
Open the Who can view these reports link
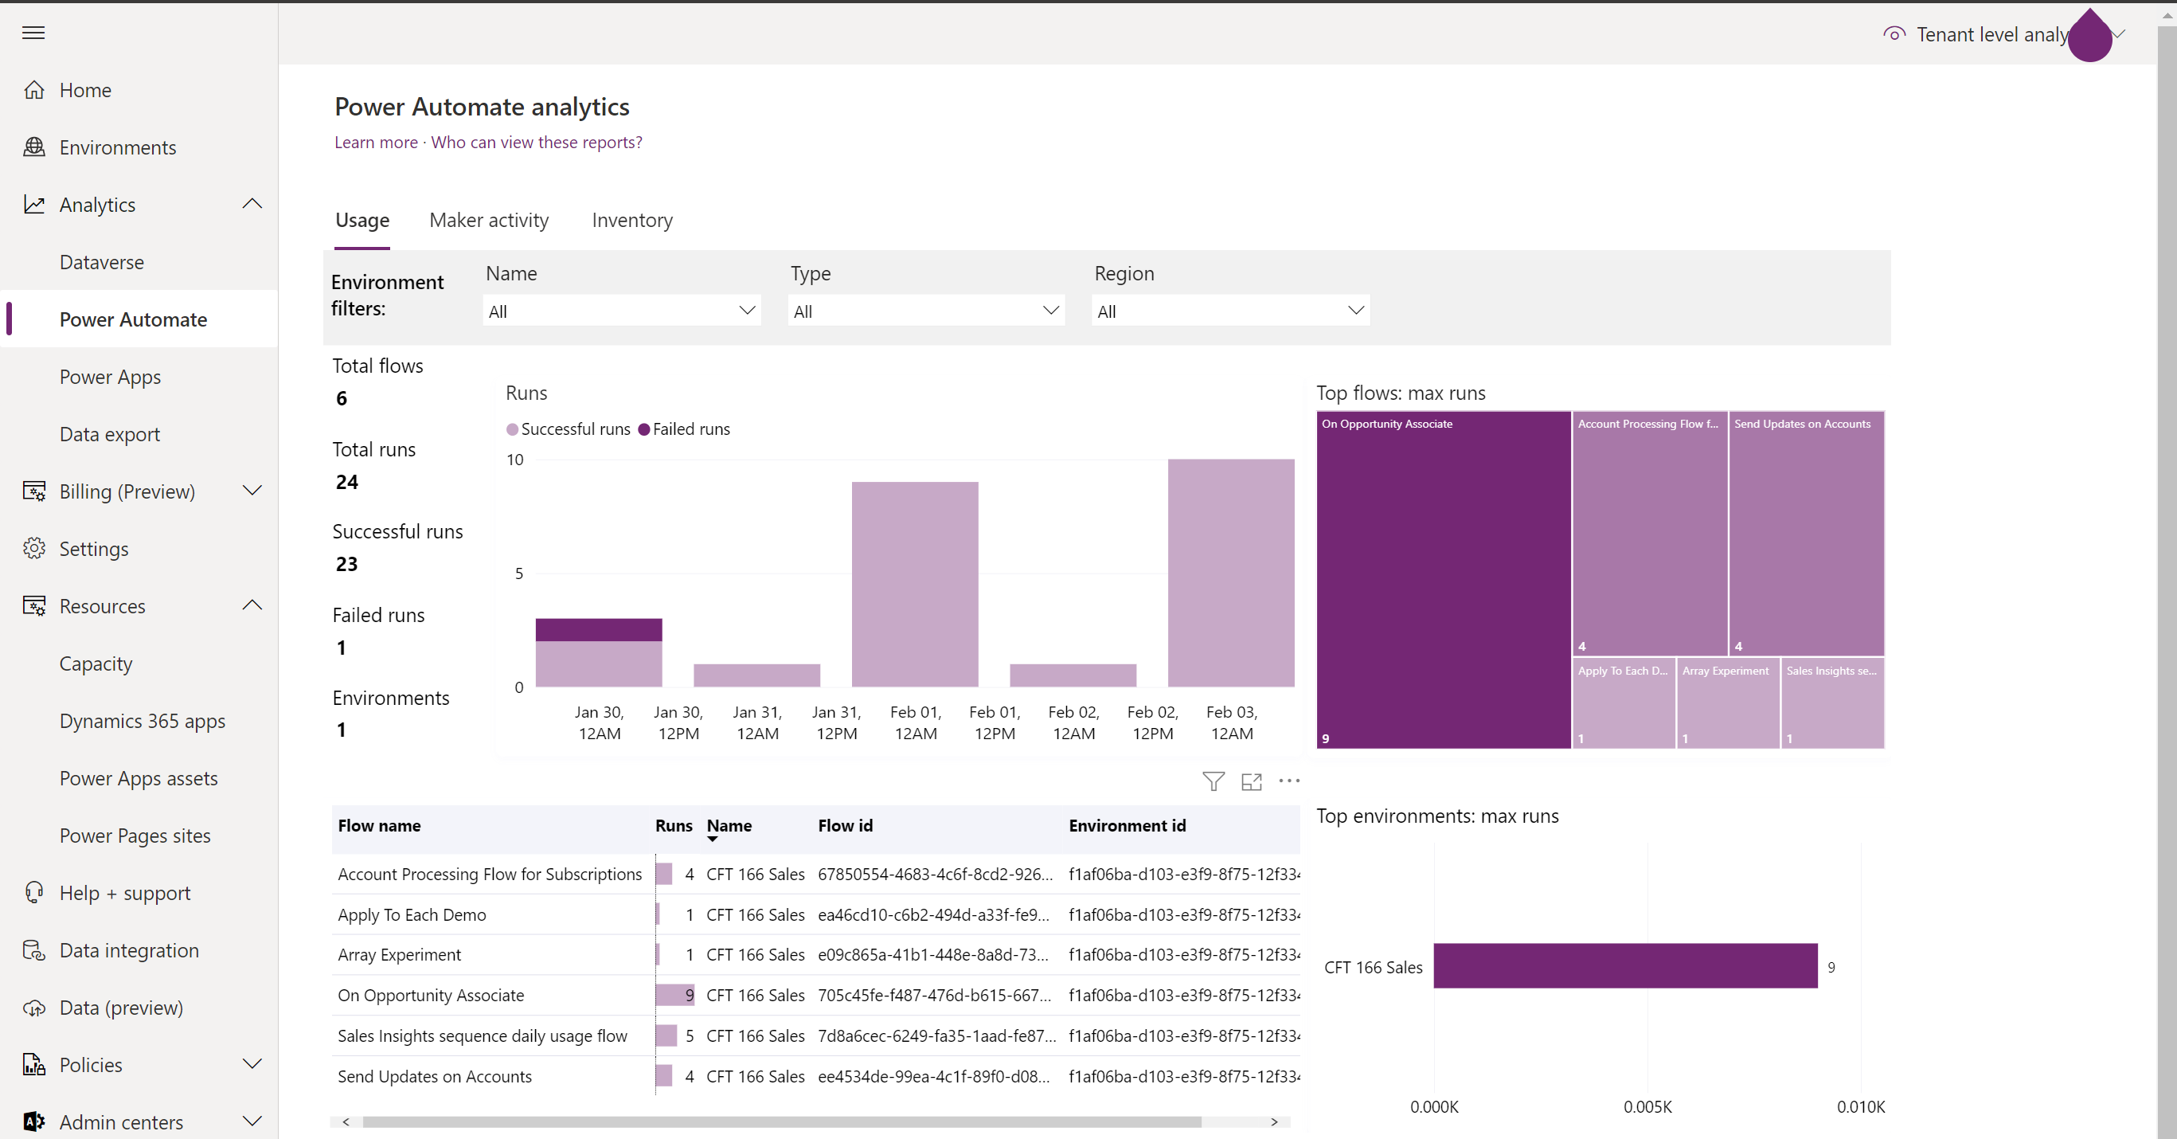tap(536, 142)
